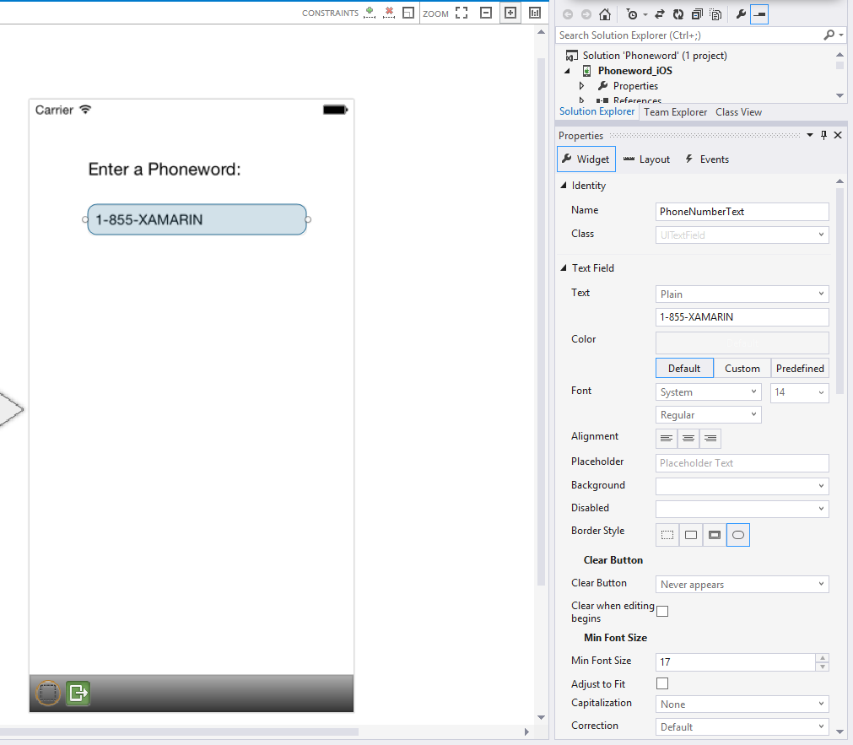Click the Refresh icon in Solution Explorer toolbar
Screen dimensions: 853x745
(x=678, y=14)
